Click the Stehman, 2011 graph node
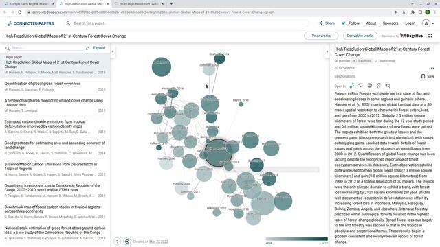Image resolution: width=440 pixels, height=247 pixels. pyautogui.click(x=190, y=196)
